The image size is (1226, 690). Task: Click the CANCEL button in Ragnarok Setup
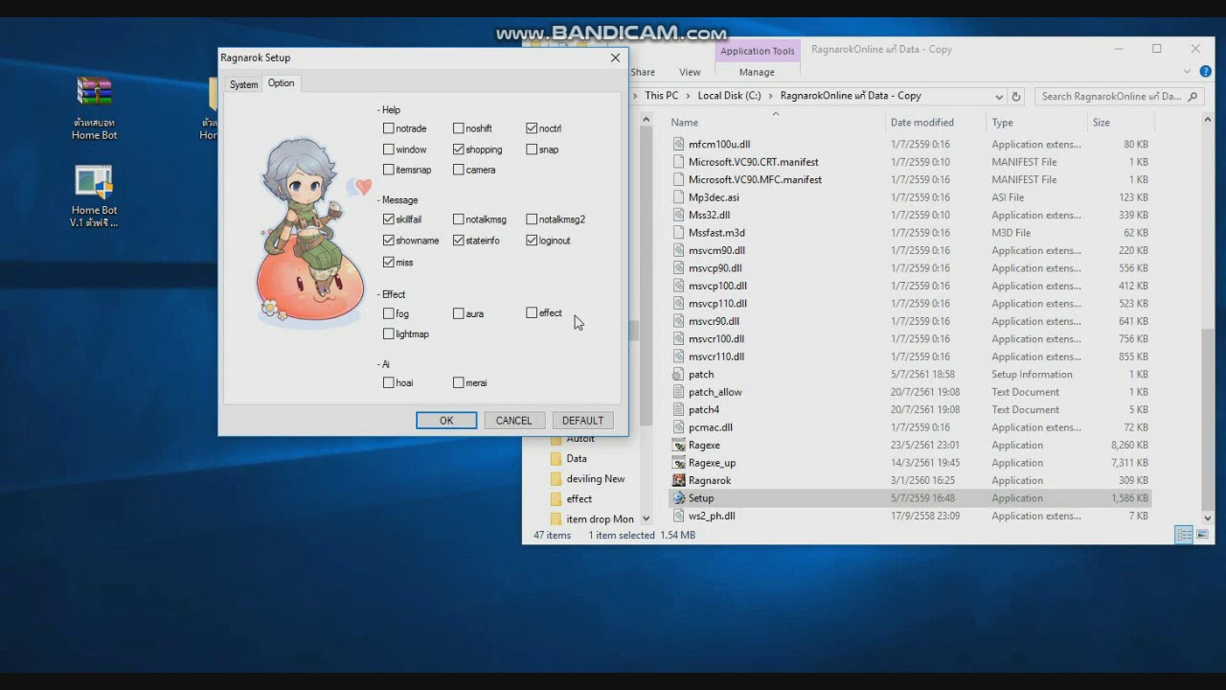click(x=513, y=421)
